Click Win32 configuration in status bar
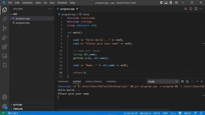 tap(187, 113)
